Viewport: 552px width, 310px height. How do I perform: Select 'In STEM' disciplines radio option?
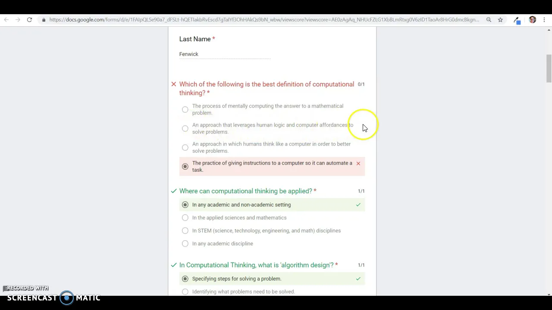tap(185, 231)
